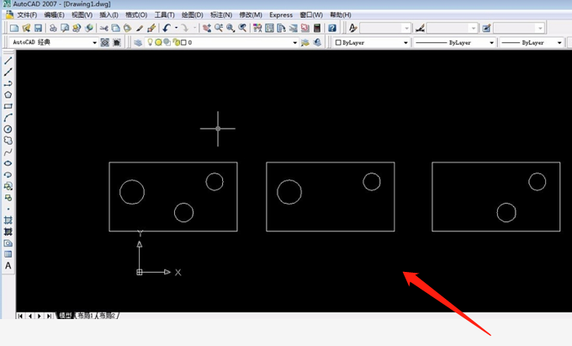
Task: Click the Insert Block tool
Action: (8, 186)
